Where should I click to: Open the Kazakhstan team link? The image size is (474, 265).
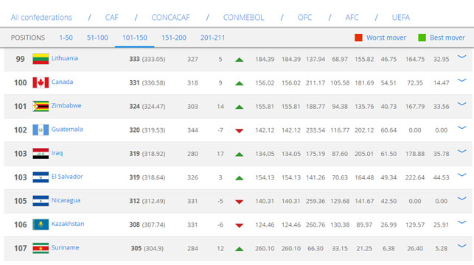coord(68,224)
